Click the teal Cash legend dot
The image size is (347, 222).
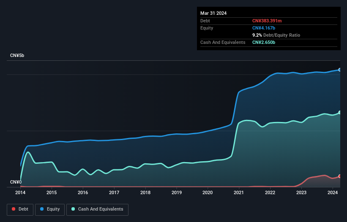pyautogui.click(x=74, y=209)
